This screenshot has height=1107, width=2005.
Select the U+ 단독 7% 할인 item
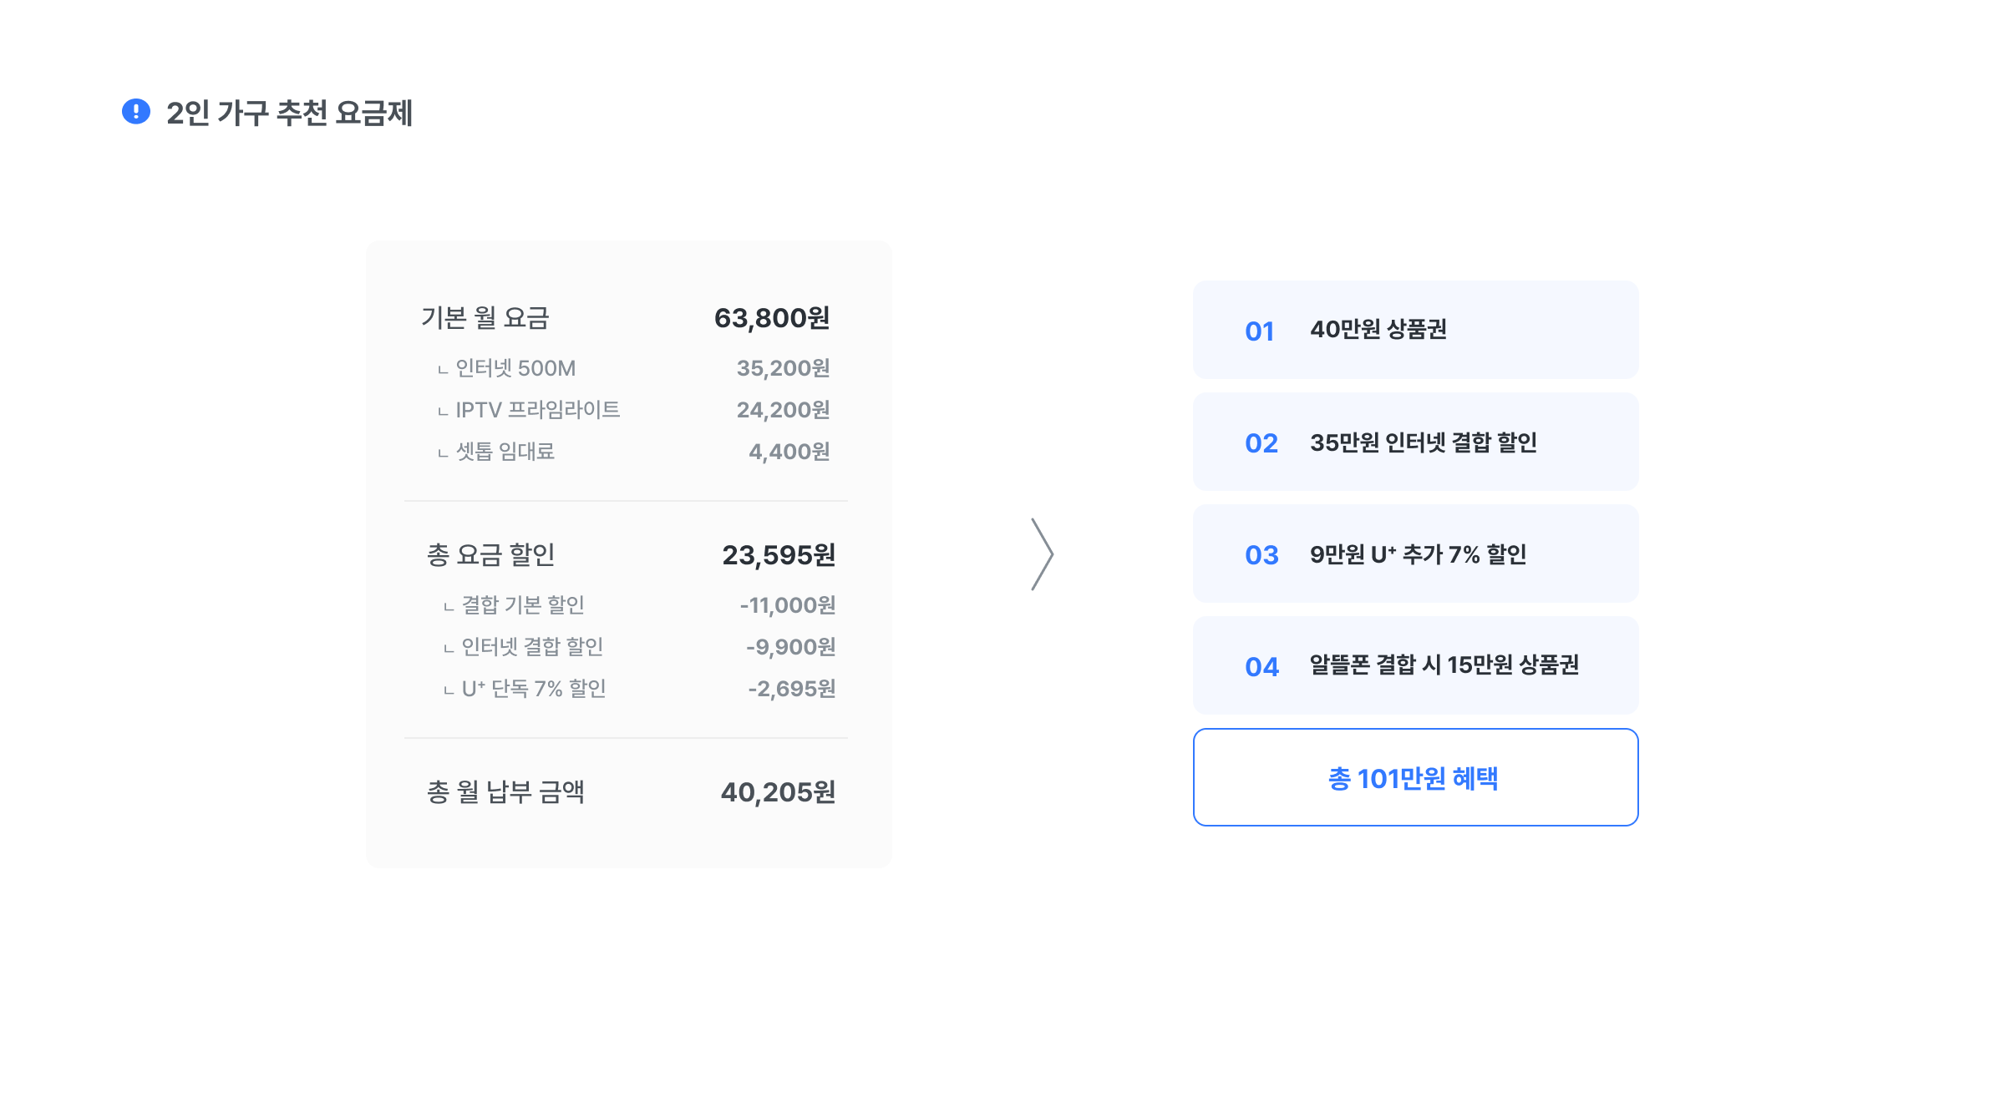(x=533, y=689)
